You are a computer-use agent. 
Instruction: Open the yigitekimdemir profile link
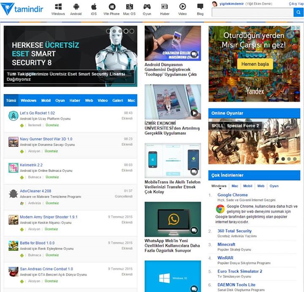232,4
